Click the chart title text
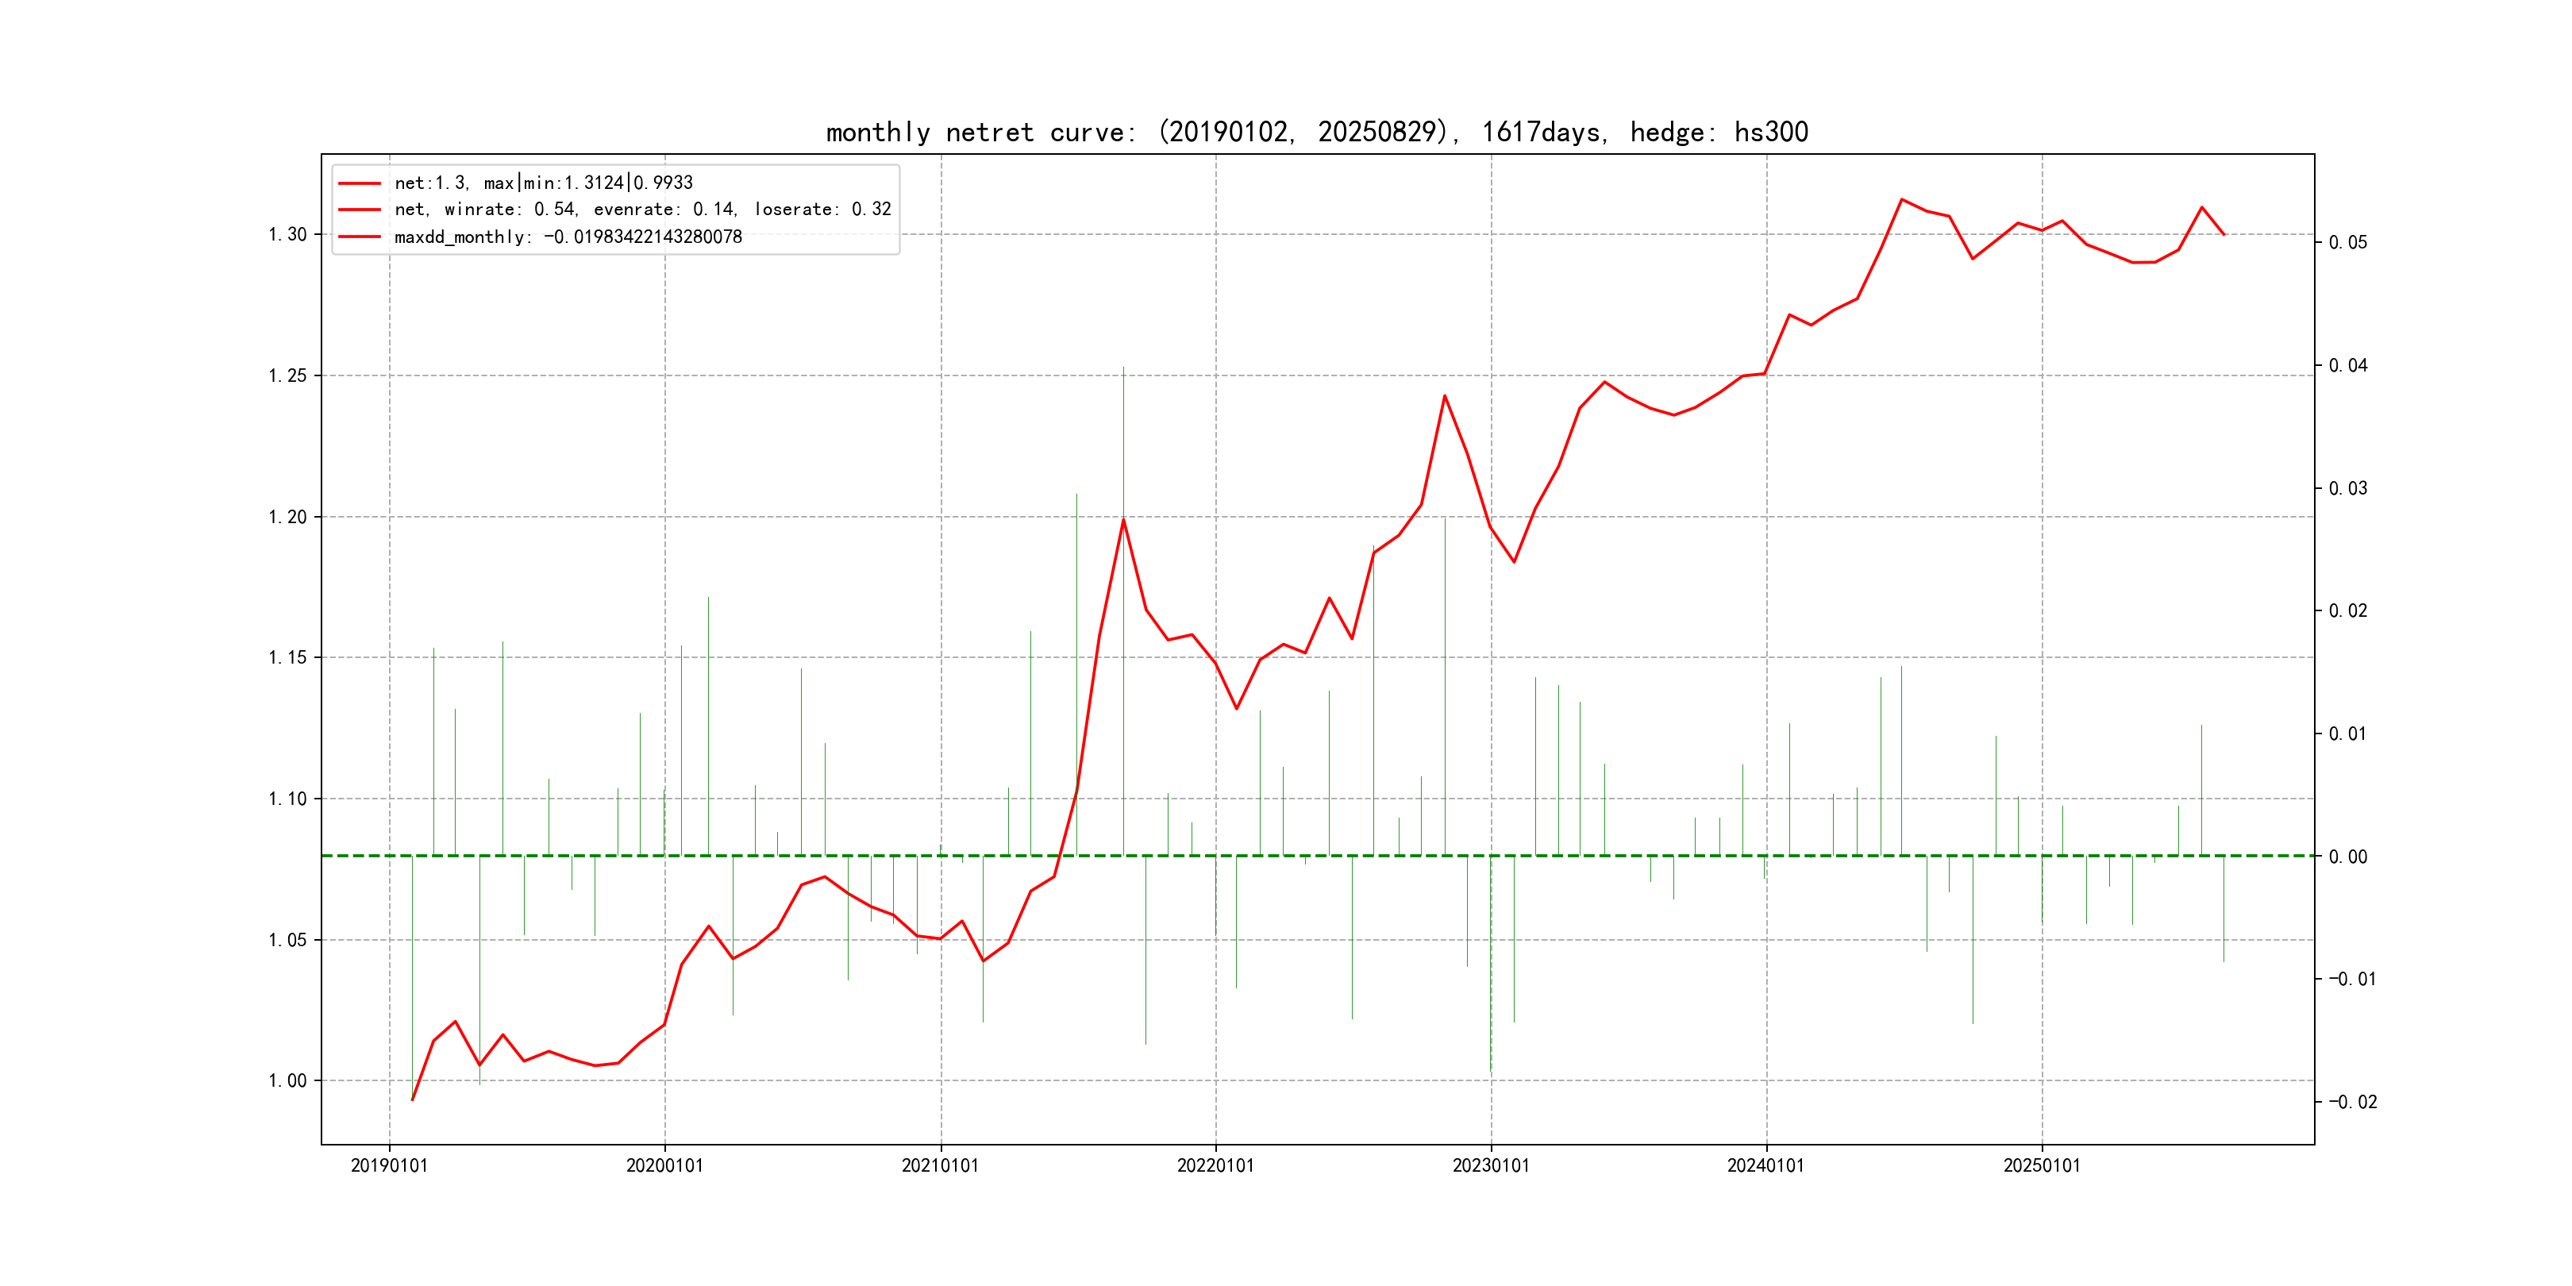2572x1286 pixels. pos(1316,132)
